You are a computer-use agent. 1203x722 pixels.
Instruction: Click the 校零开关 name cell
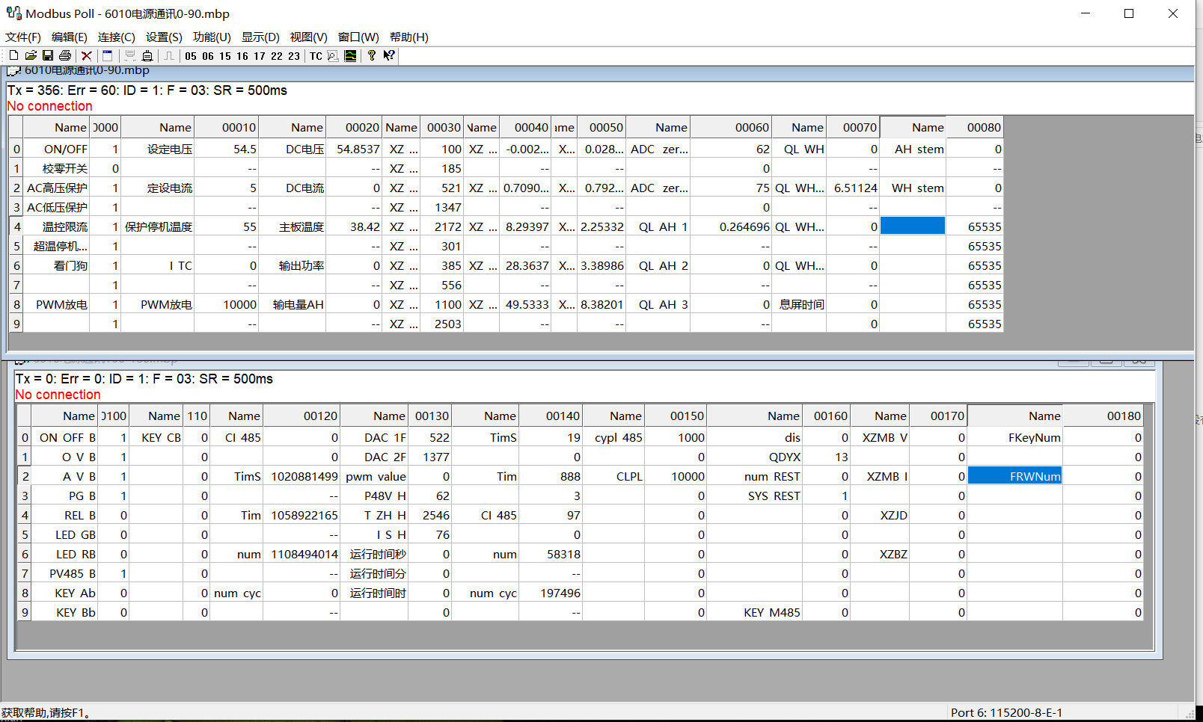click(x=57, y=168)
